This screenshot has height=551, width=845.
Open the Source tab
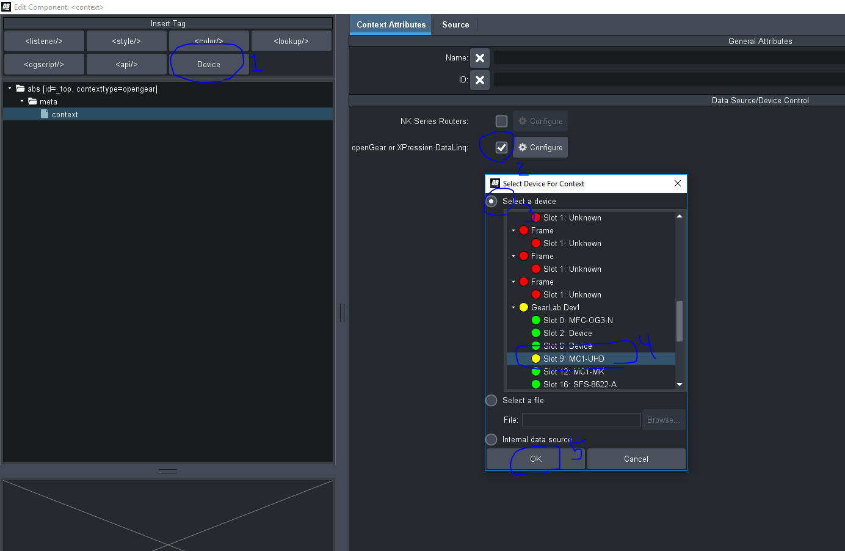pyautogui.click(x=455, y=24)
